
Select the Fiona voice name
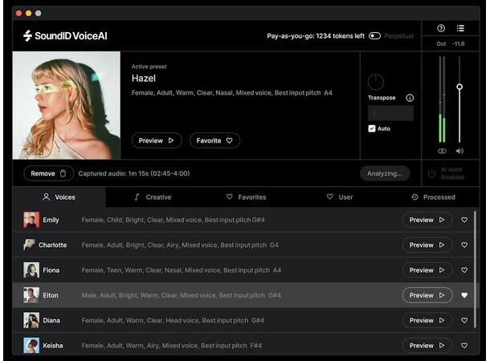51,270
